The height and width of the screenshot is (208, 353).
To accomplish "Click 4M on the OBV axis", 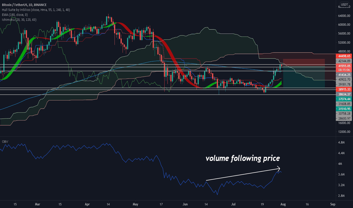I will point(340,164).
